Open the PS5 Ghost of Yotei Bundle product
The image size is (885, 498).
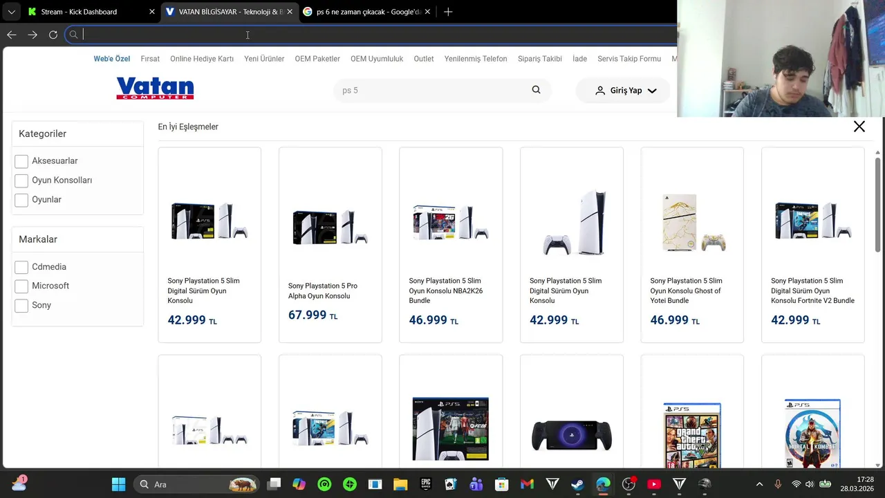coord(692,245)
